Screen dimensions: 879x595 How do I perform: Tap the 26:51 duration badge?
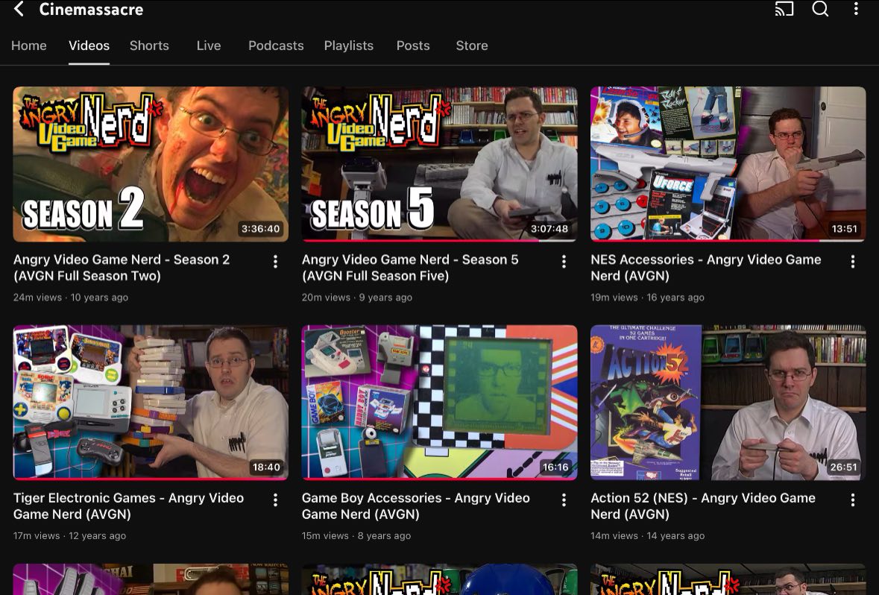(x=844, y=467)
